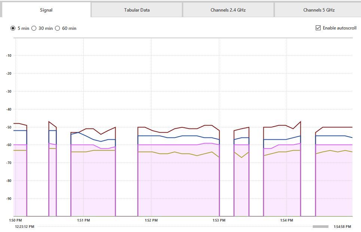The image size is (361, 232).
Task: Switch to the Signal tab
Action: tap(46, 10)
